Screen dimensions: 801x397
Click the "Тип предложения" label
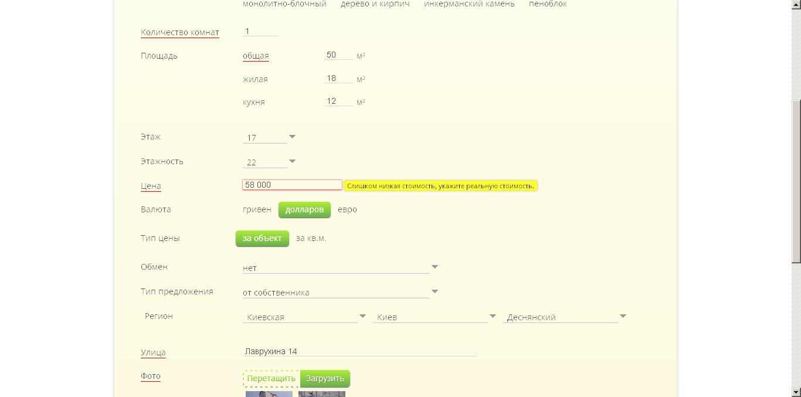point(177,291)
